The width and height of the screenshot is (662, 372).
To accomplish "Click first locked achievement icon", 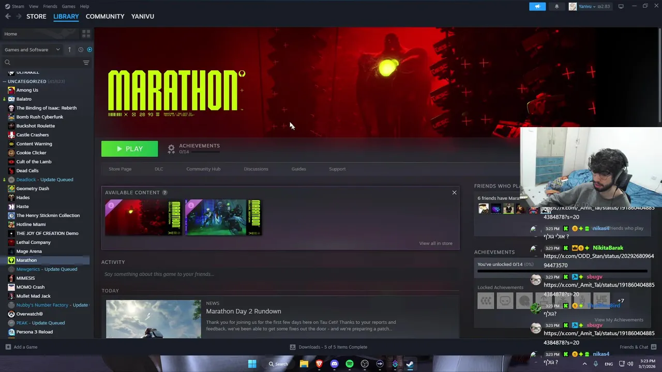I will pos(486,300).
